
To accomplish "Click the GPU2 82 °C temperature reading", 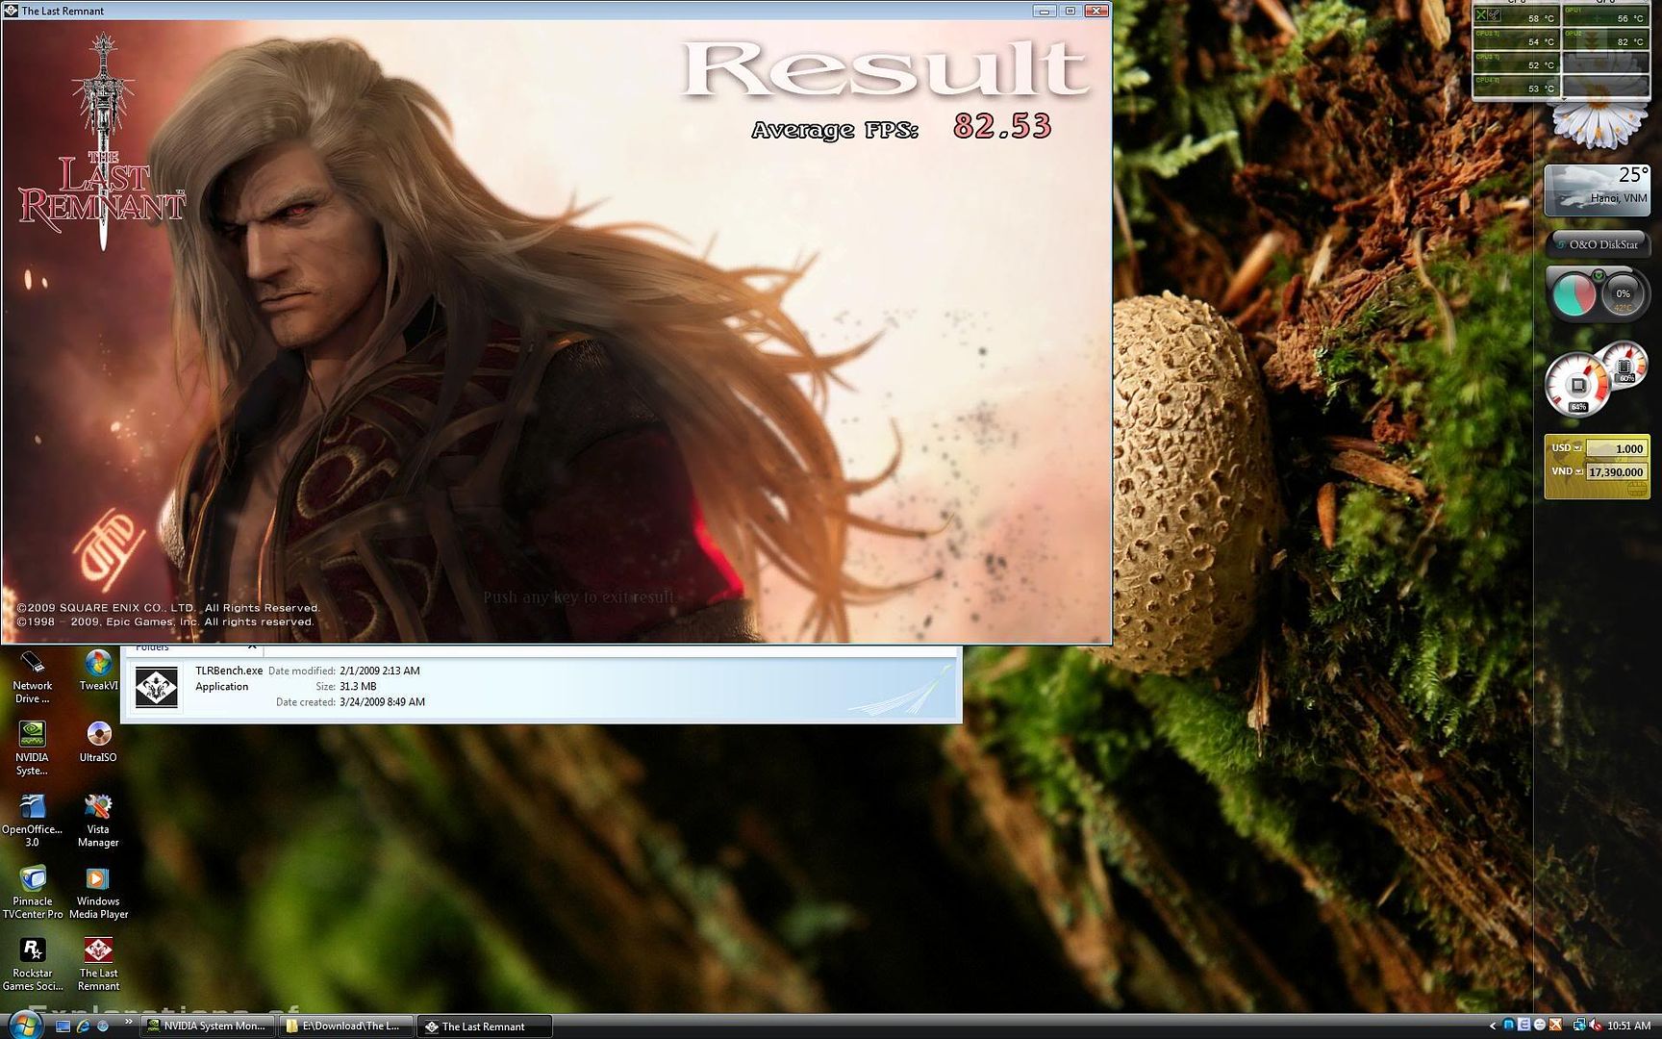I will pyautogui.click(x=1629, y=42).
